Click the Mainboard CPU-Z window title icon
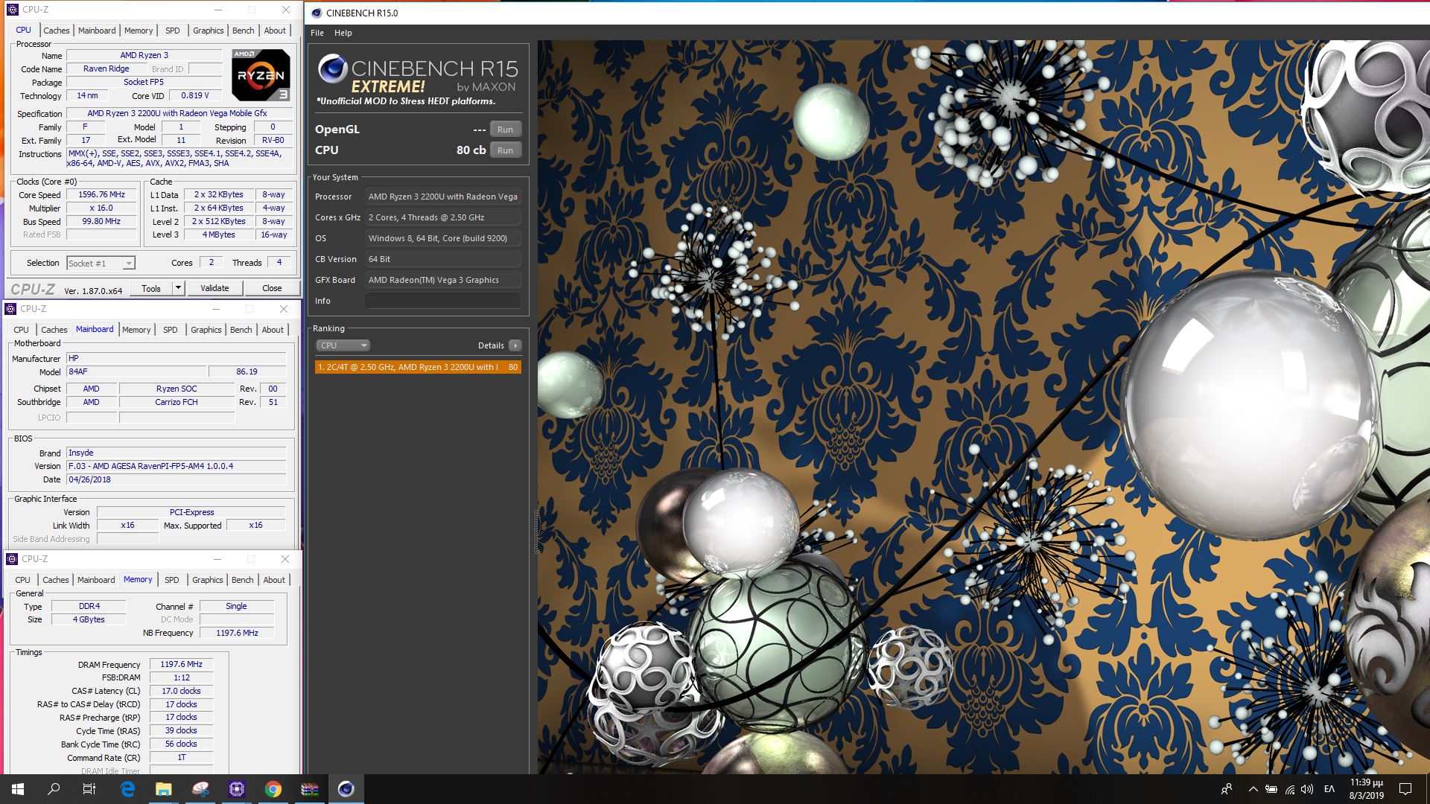The image size is (1430, 804). [x=10, y=308]
